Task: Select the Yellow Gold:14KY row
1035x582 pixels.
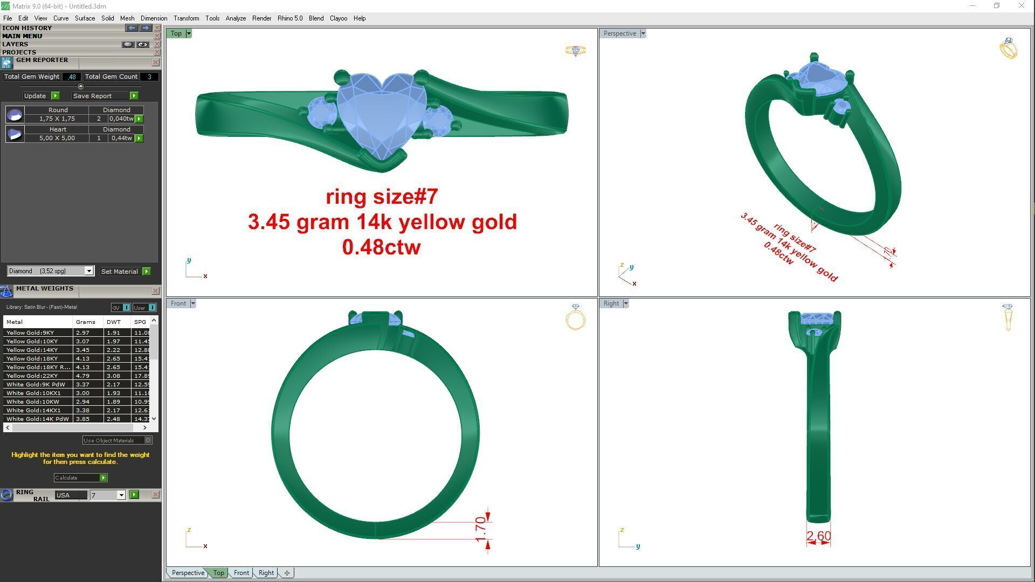Action: click(76, 350)
